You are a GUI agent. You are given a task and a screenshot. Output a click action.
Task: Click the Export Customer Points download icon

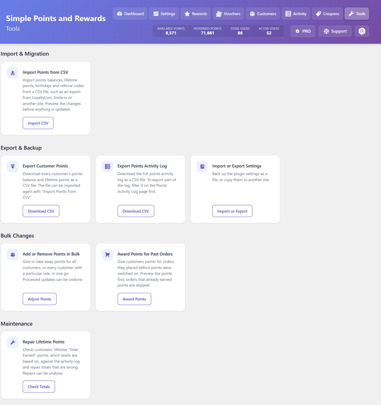pos(13,167)
